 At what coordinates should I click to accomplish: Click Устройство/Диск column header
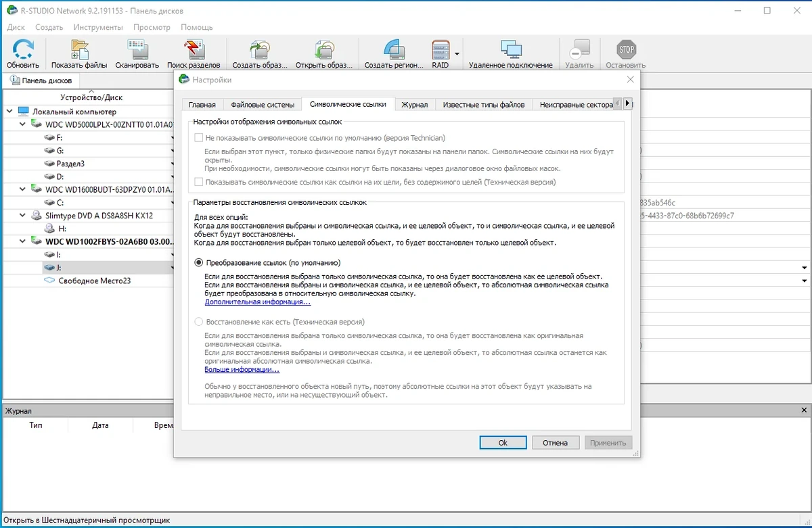91,97
